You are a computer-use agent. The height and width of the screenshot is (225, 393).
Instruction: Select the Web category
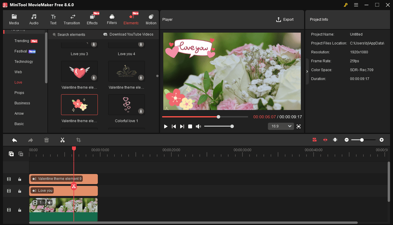[x=18, y=72]
